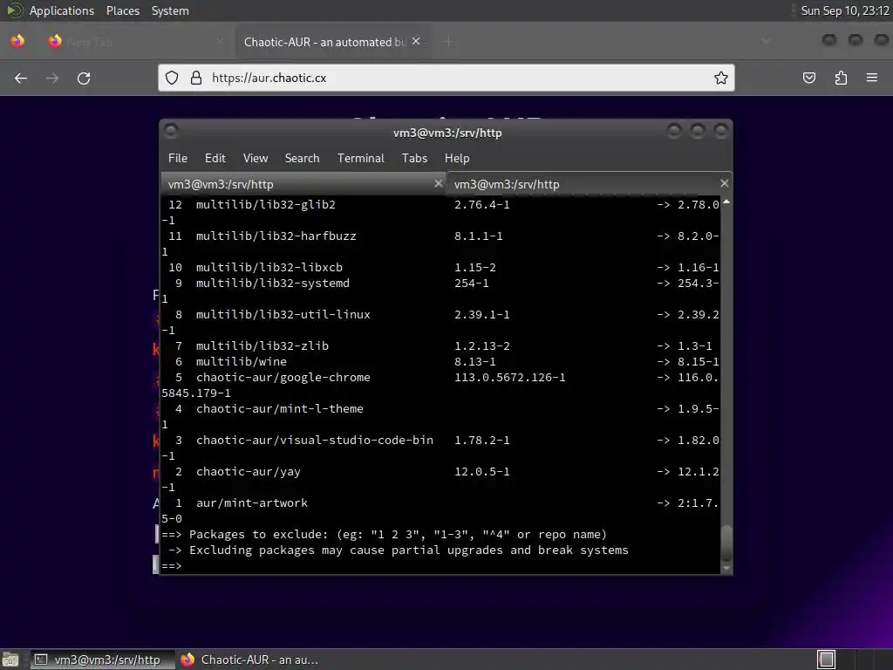
Task: Close the second terminal tab
Action: [x=724, y=183]
